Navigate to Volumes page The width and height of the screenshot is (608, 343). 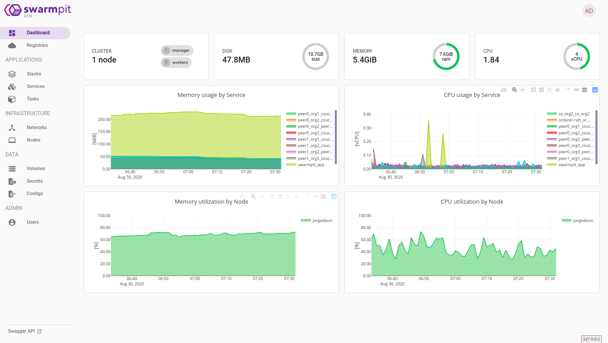click(x=36, y=168)
